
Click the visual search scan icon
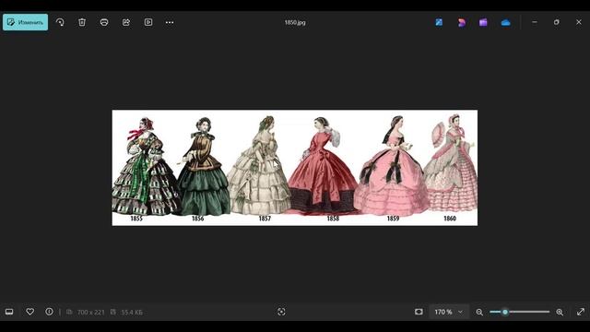click(281, 312)
